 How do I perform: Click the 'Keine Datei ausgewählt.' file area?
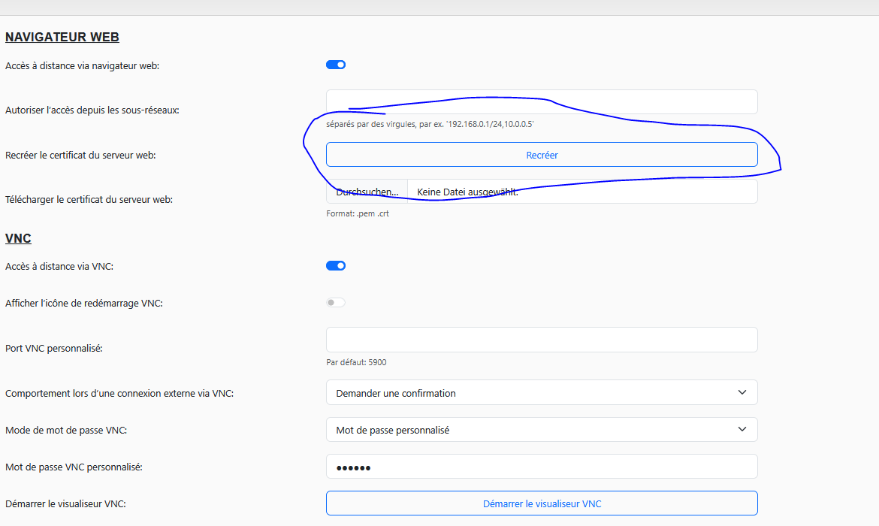tap(581, 192)
